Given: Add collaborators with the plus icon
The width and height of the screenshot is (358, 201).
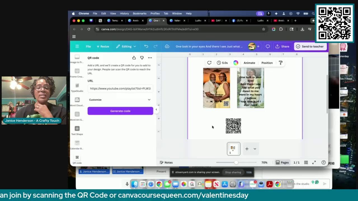Looking at the screenshot, I should pyautogui.click(x=258, y=46).
